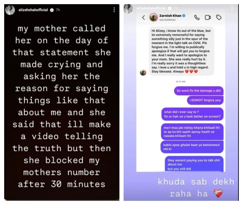Open right story's profile picture
The width and height of the screenshot is (243, 205).
(129, 8)
